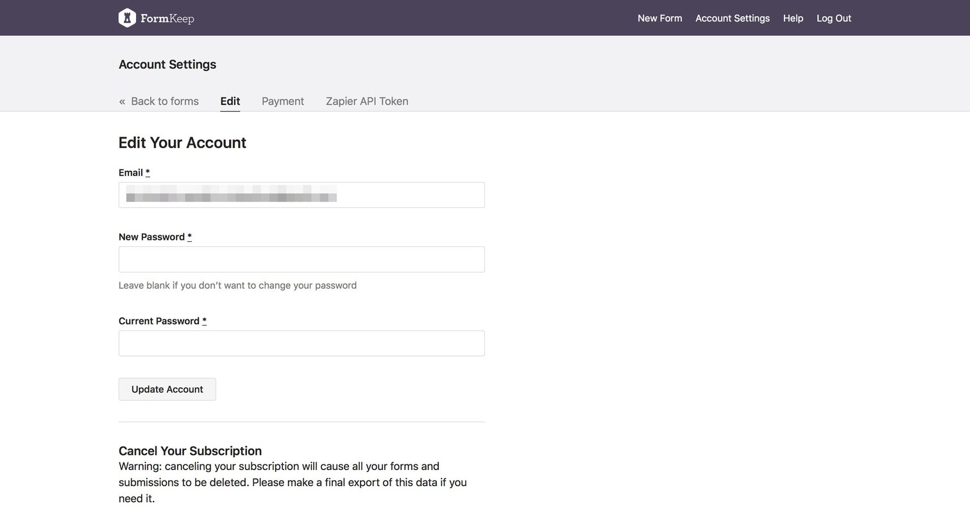Image resolution: width=970 pixels, height=522 pixels.
Task: Click the Update Account button
Action: (167, 389)
